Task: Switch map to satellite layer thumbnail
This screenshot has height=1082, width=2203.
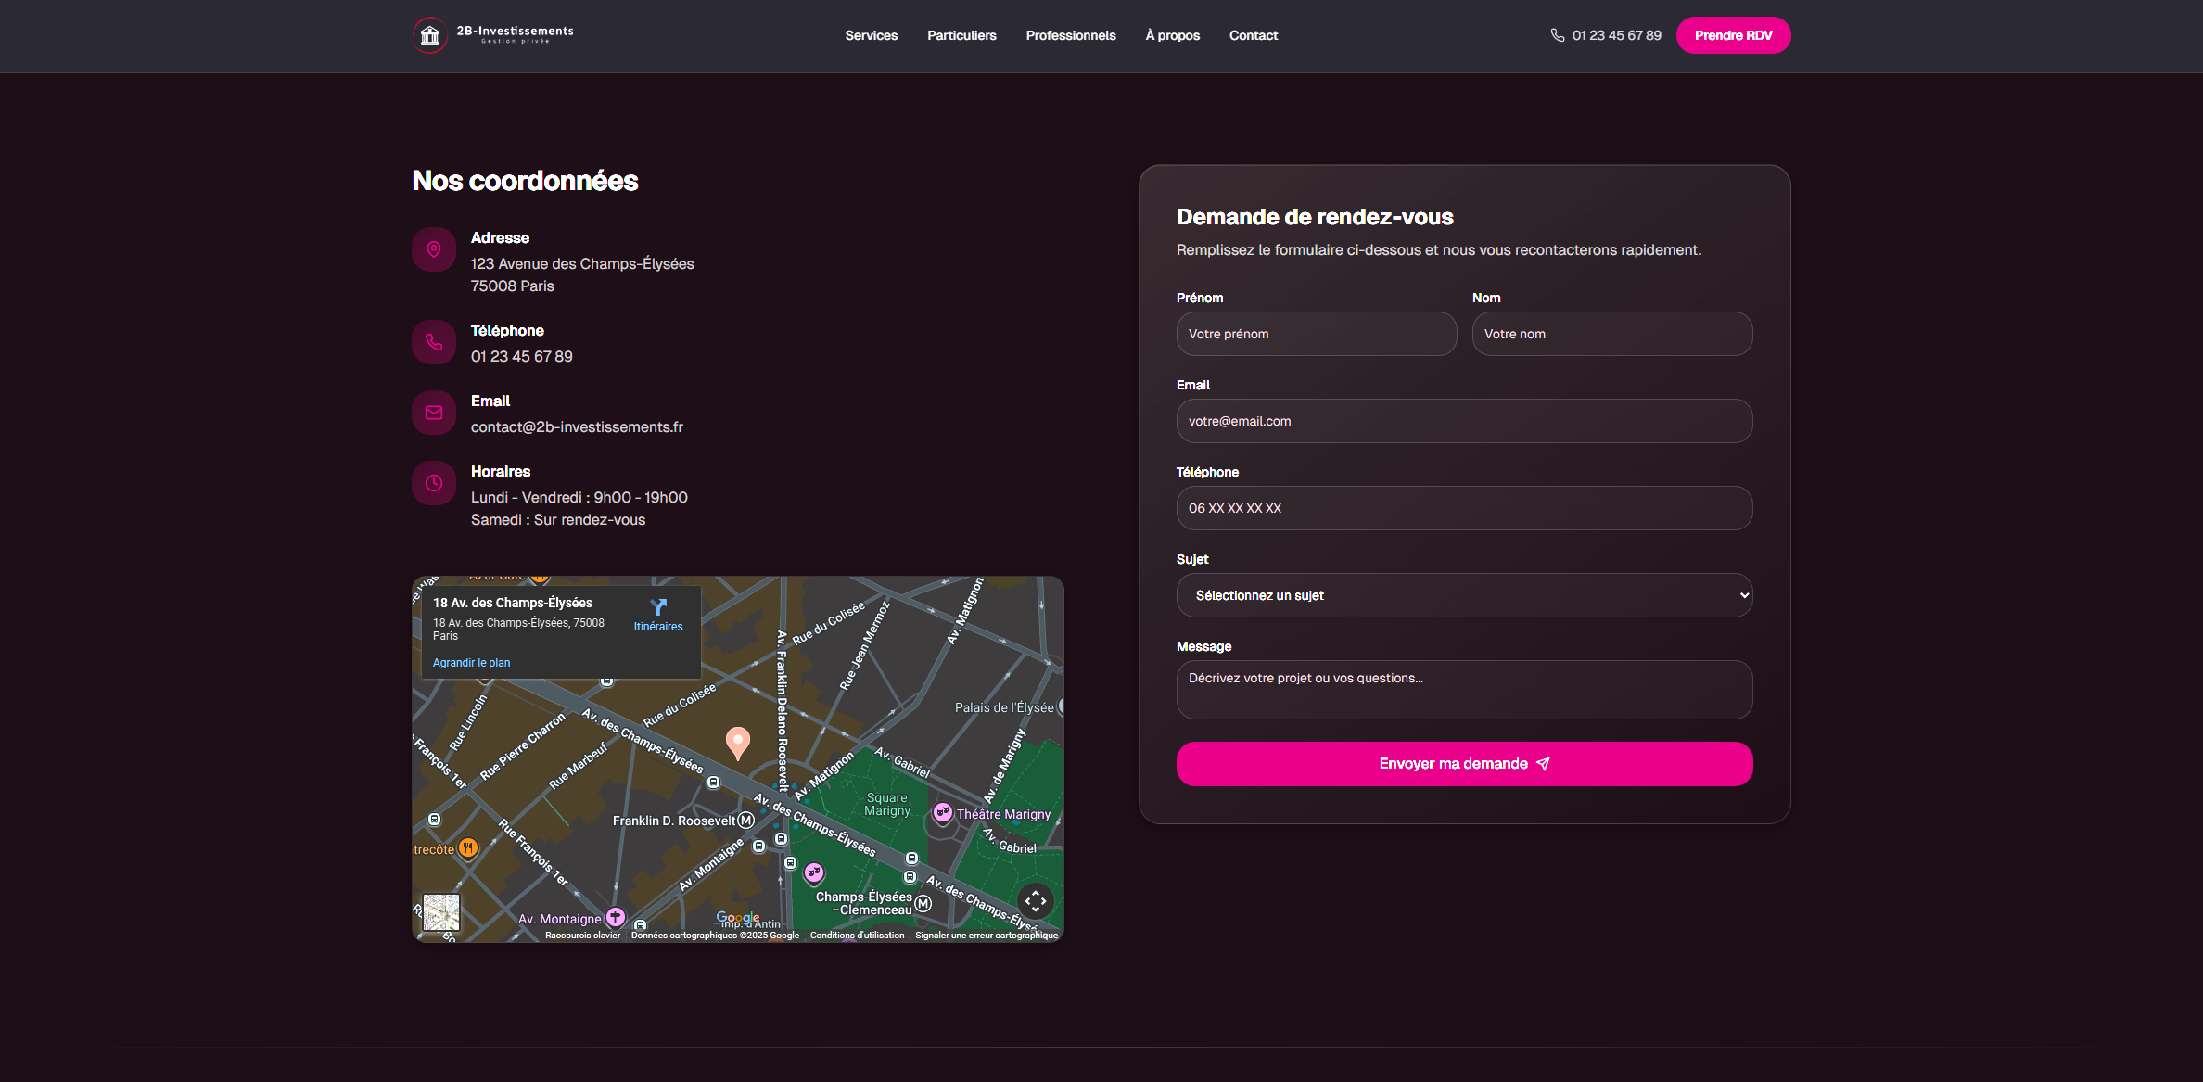Action: point(441,912)
